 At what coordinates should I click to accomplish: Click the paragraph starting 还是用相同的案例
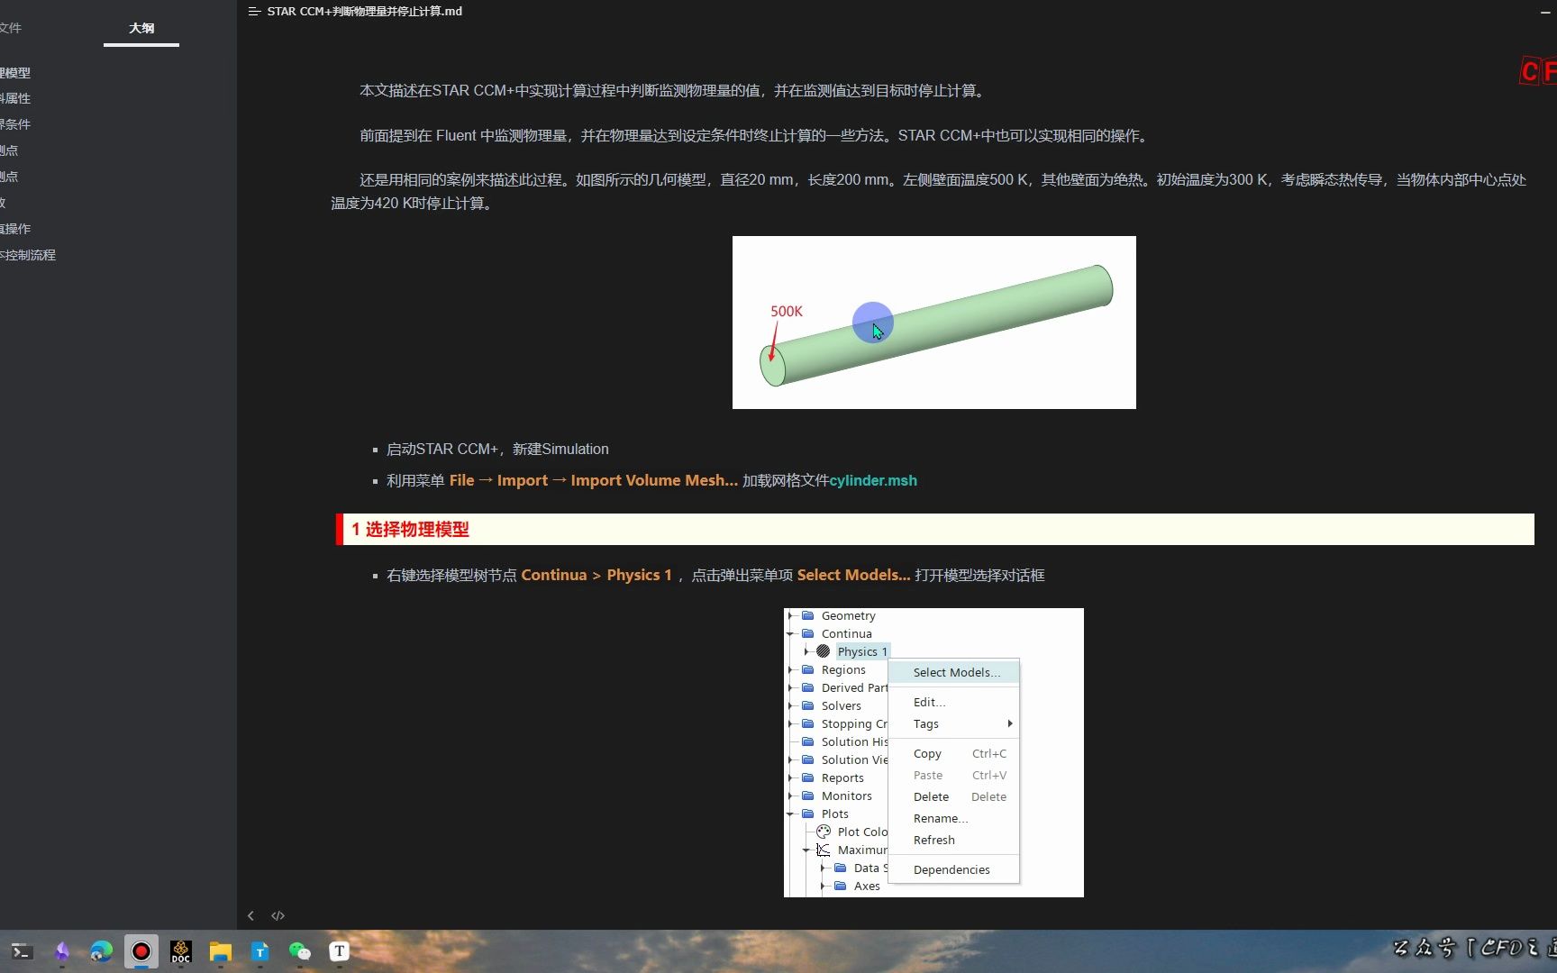pyautogui.click(x=928, y=192)
